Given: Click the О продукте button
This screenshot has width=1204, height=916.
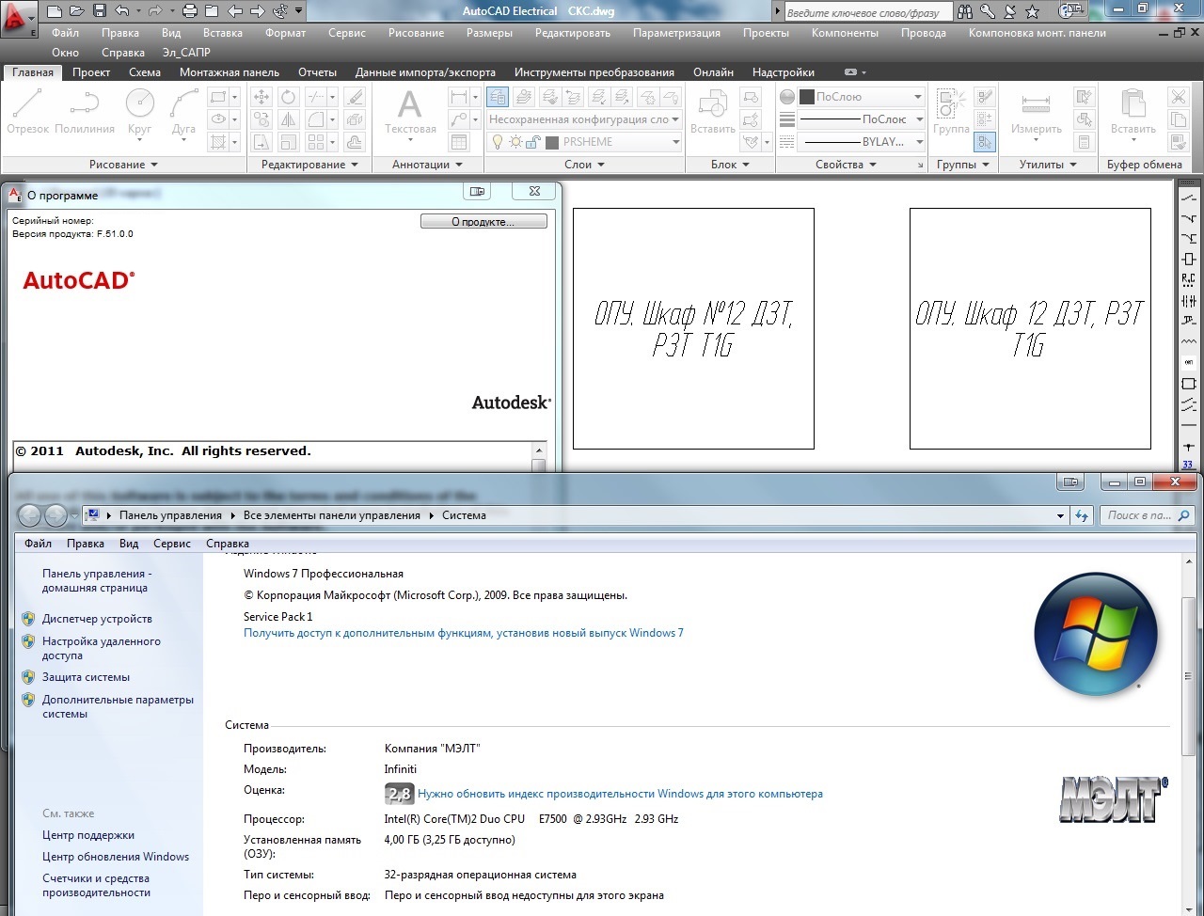Looking at the screenshot, I should pos(483,222).
